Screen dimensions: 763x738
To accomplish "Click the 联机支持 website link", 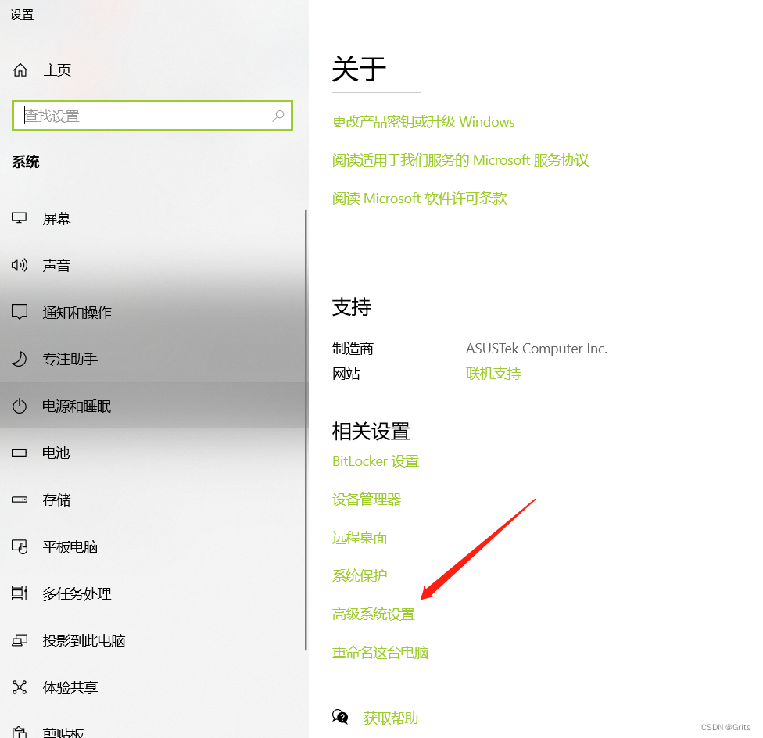I will click(493, 374).
